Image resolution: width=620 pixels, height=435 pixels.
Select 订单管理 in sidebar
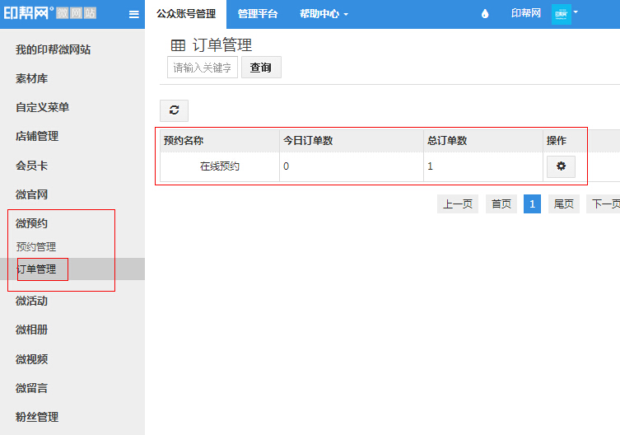36,269
